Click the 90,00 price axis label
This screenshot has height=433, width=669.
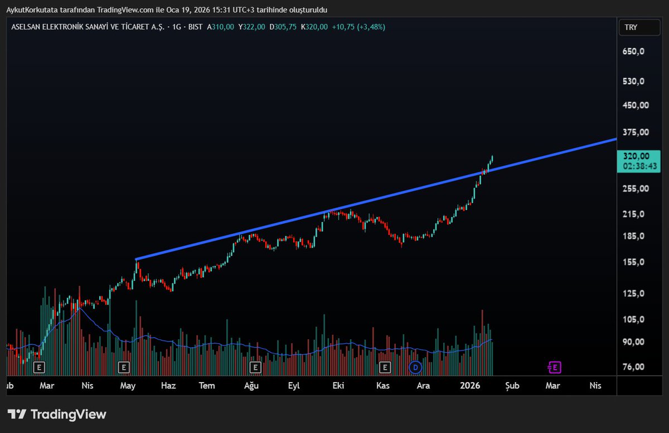[634, 342]
